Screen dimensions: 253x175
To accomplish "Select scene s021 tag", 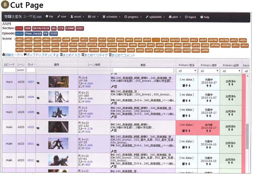I will pos(165,40).
